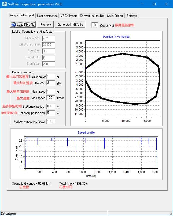Open the Settings tab
This screenshot has width=173, height=216.
(x=132, y=16)
